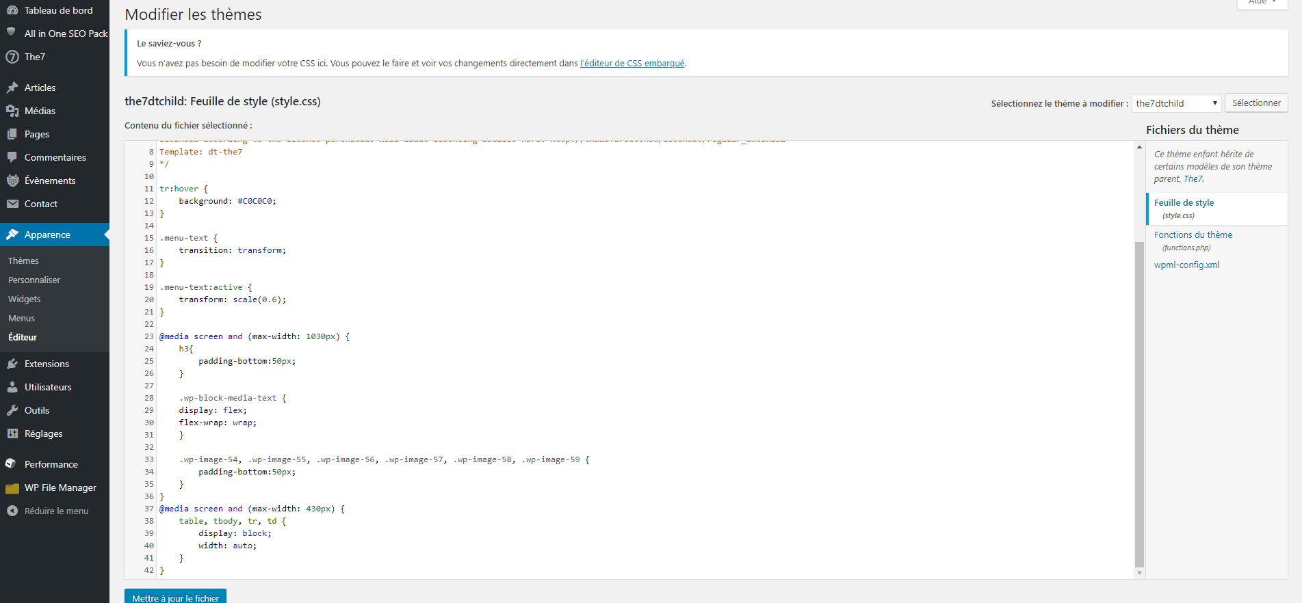Screen dimensions: 1302x603
Task: Go to Widgets under Apparence
Action: 25,299
